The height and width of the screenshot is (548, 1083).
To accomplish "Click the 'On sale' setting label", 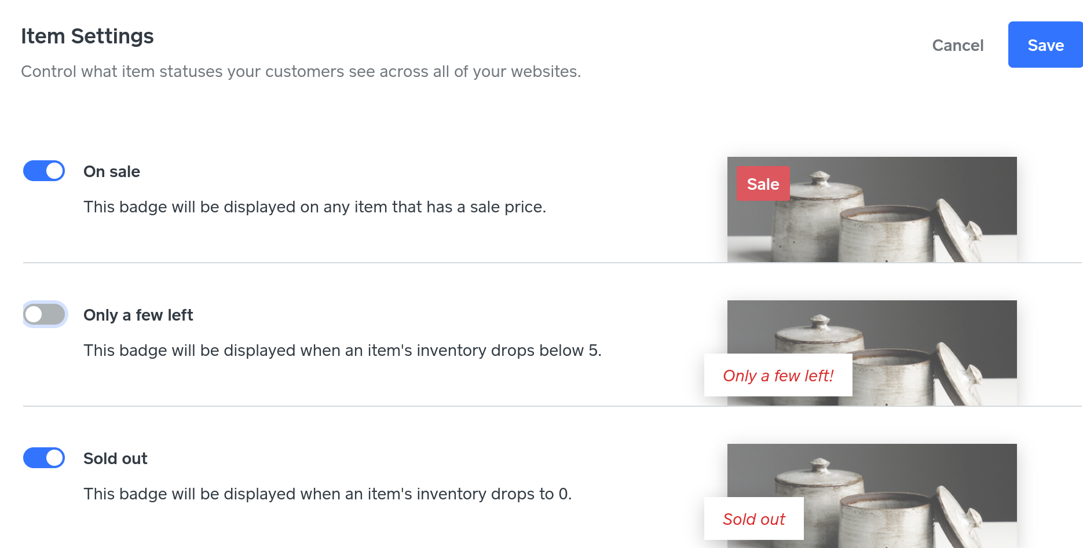I will click(x=112, y=172).
